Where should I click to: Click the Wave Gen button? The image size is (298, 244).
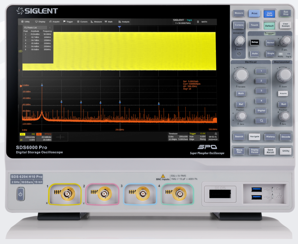[x=239, y=151]
